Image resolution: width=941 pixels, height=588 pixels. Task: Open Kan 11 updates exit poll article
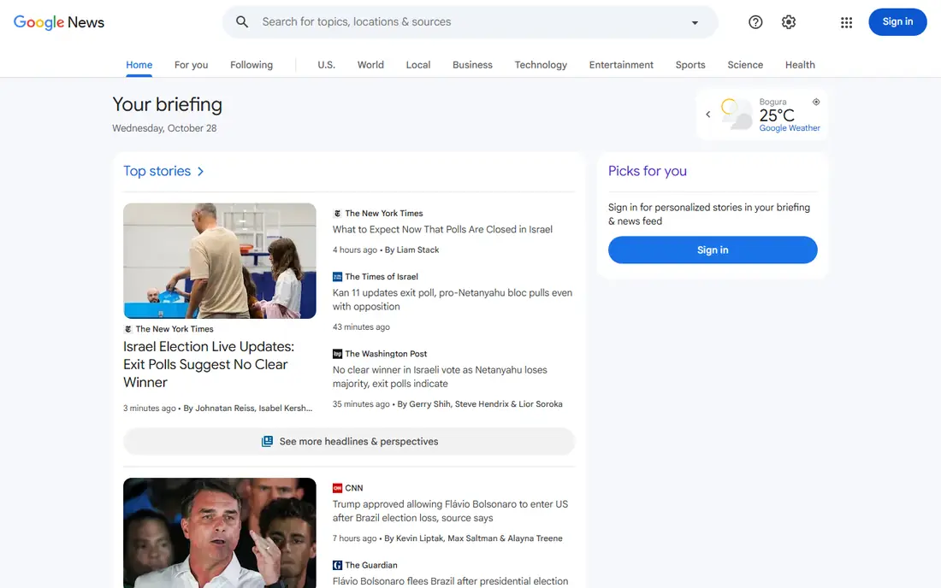click(453, 300)
